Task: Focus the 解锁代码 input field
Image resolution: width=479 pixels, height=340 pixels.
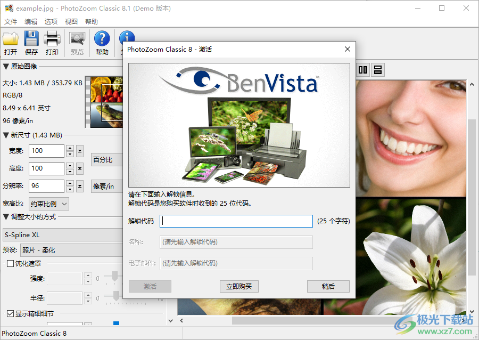Action: point(236,221)
